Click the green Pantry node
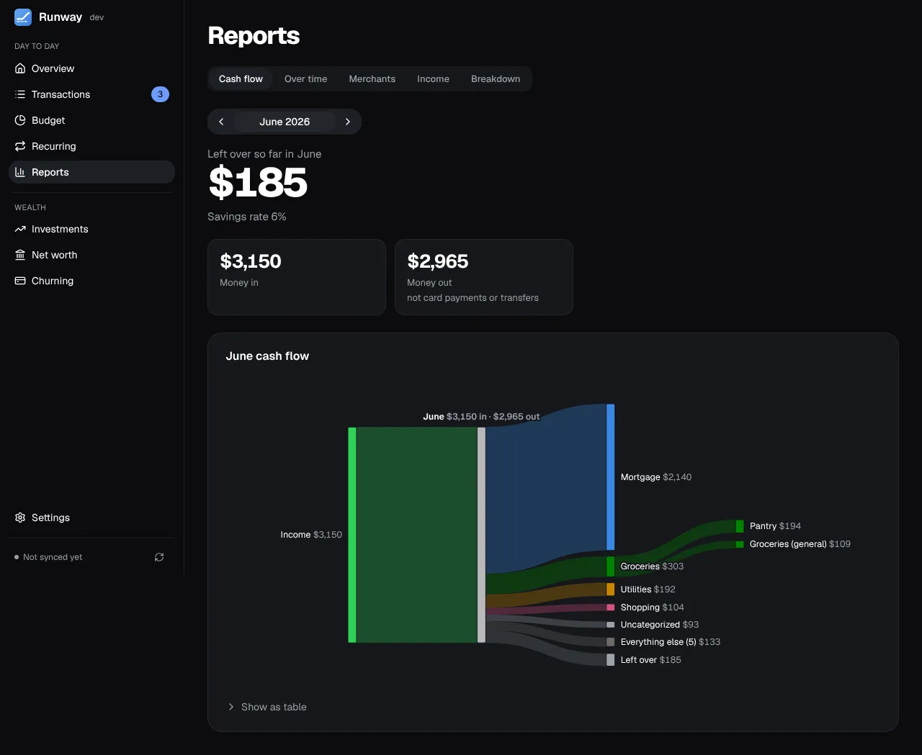Viewport: 922px width, 755px height. click(x=740, y=526)
